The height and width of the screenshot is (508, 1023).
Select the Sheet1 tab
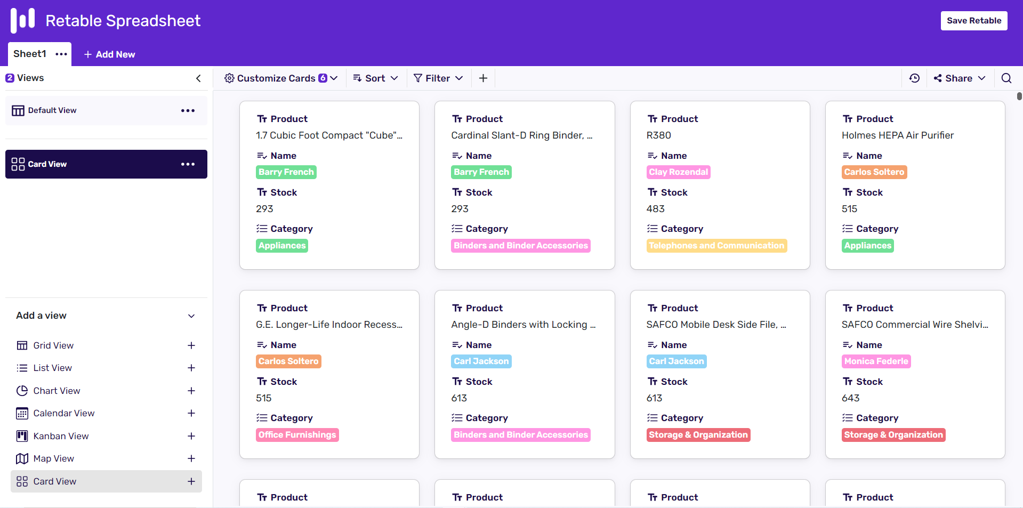coord(30,54)
